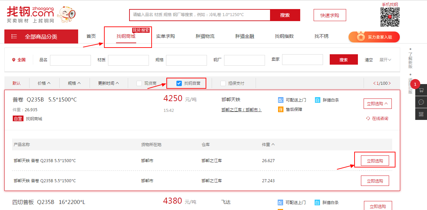Click the blue 配 delivery icon in first listing
Screen dimensions: 427x210
pyautogui.click(x=280, y=100)
